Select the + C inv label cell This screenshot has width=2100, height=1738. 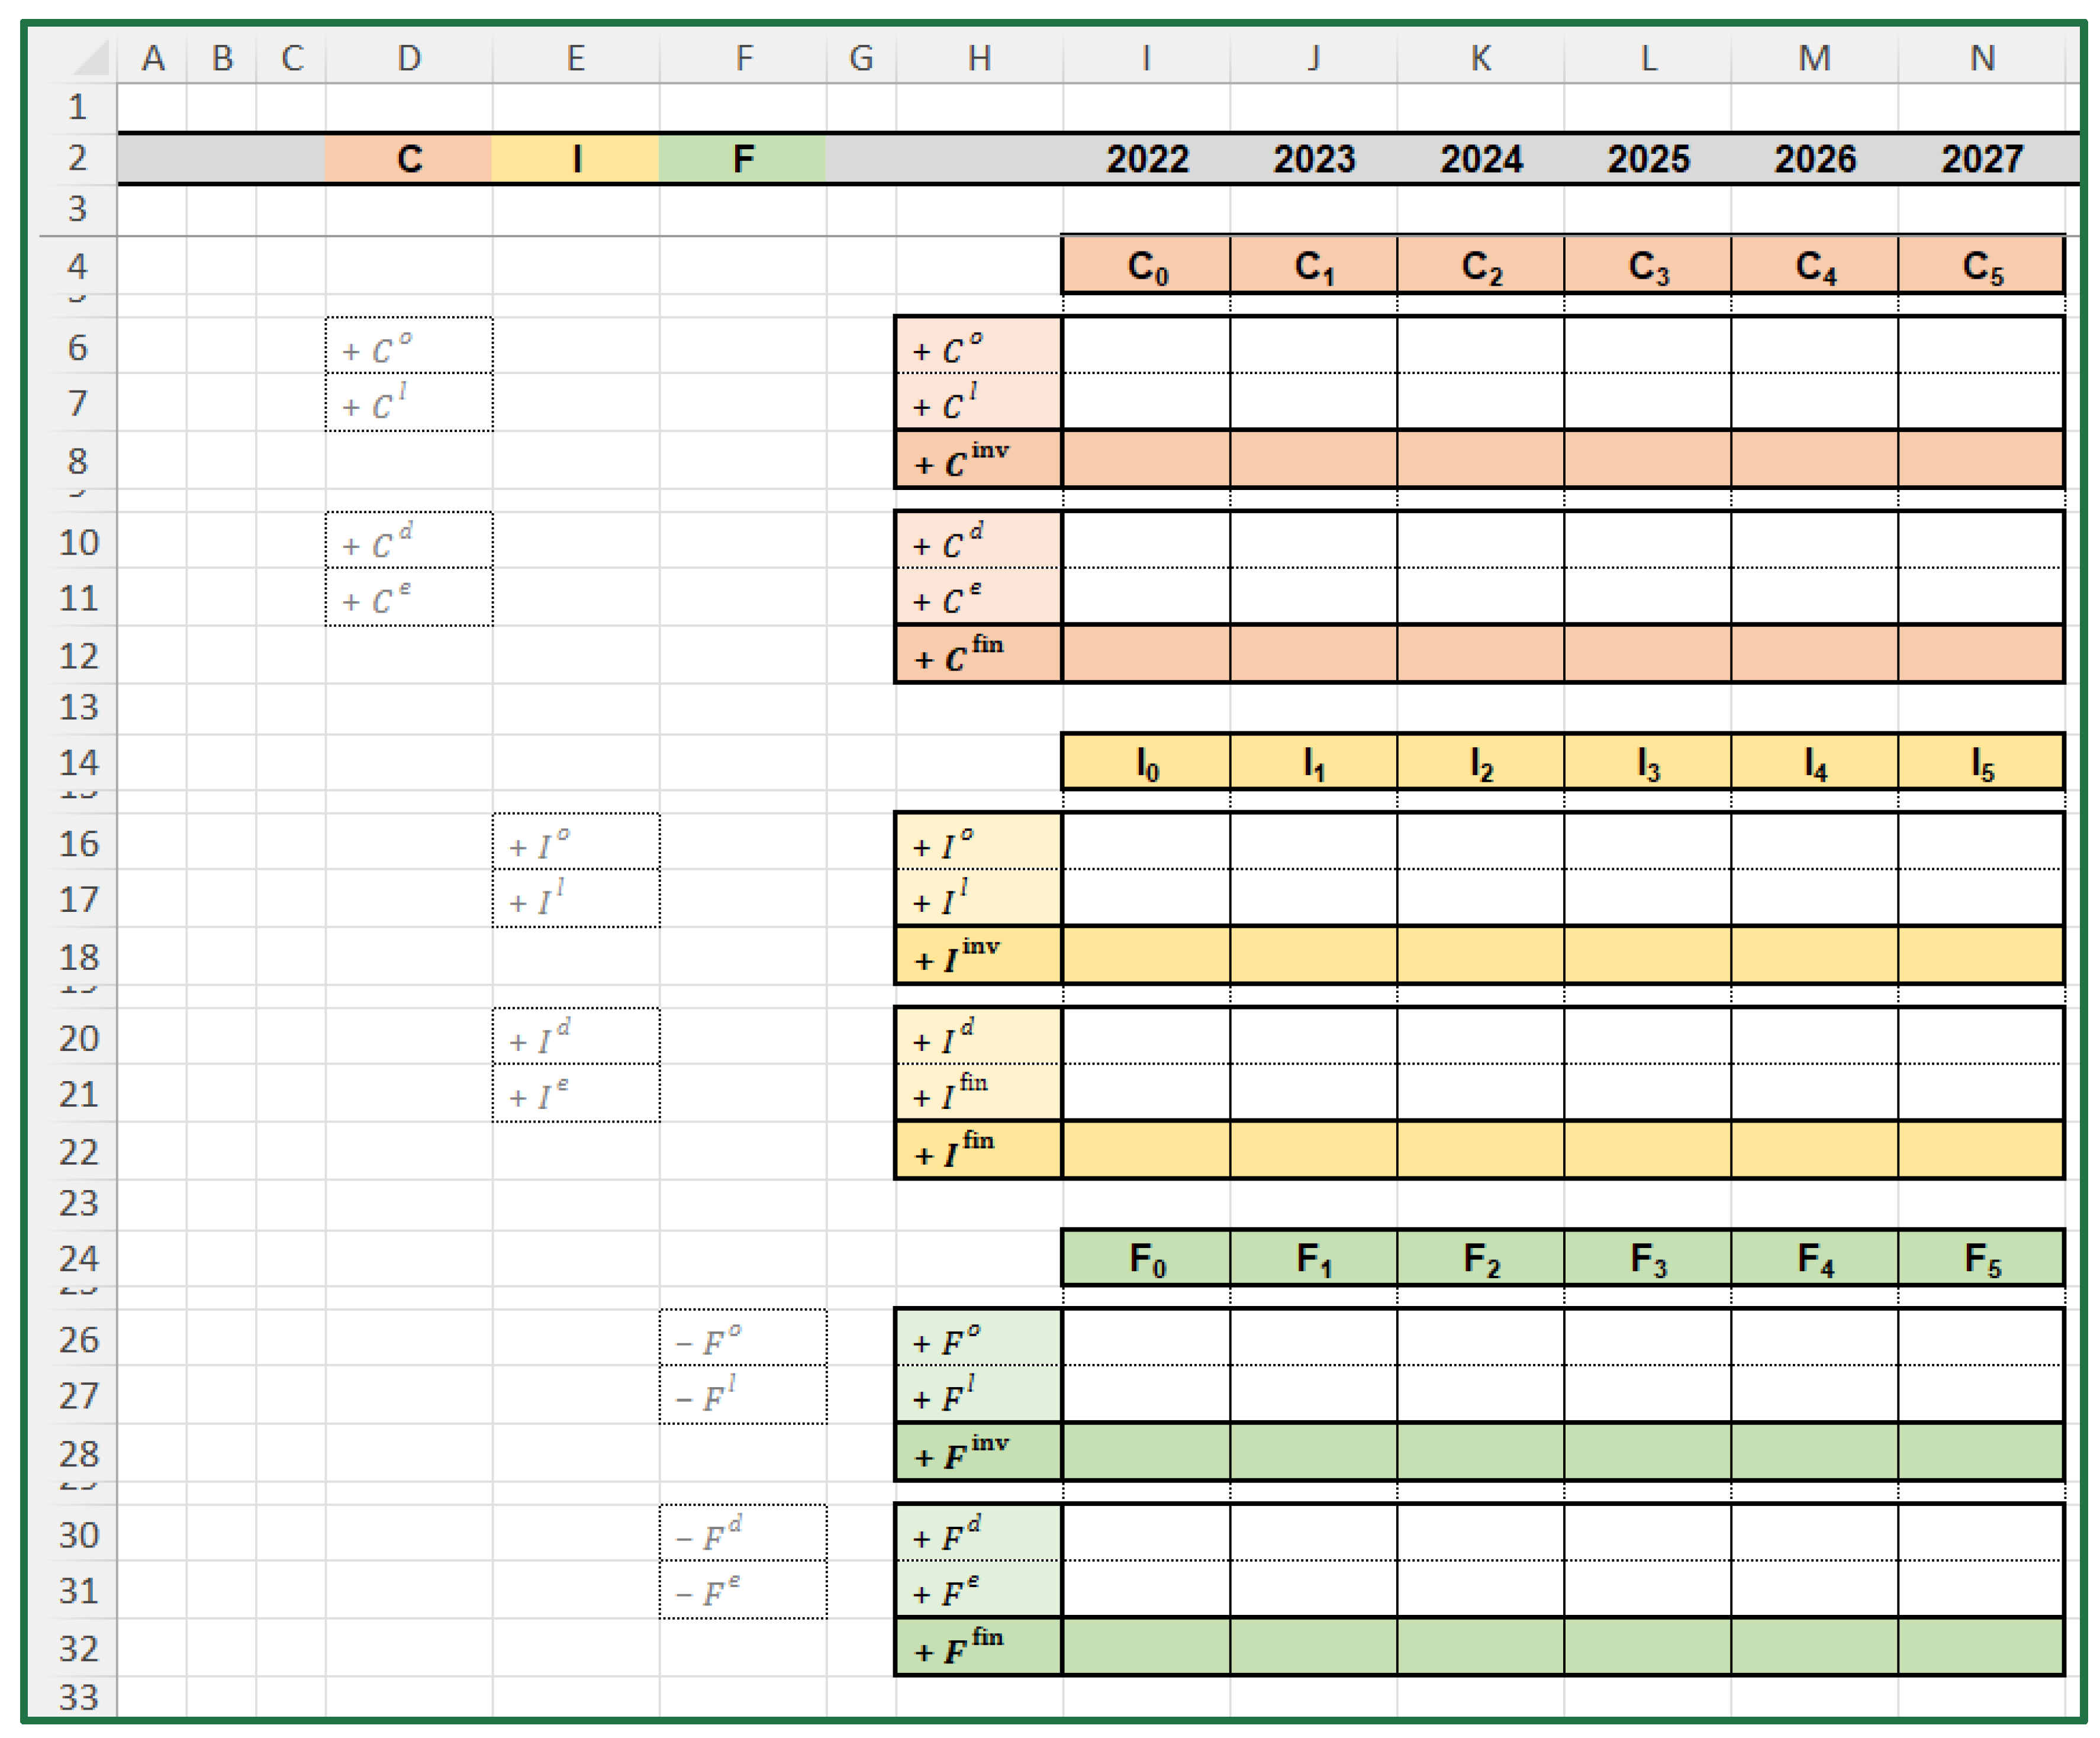(x=978, y=460)
